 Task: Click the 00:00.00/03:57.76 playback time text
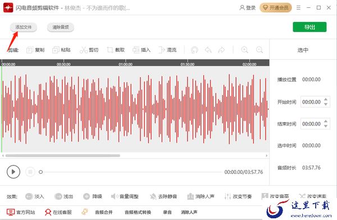click(244, 172)
